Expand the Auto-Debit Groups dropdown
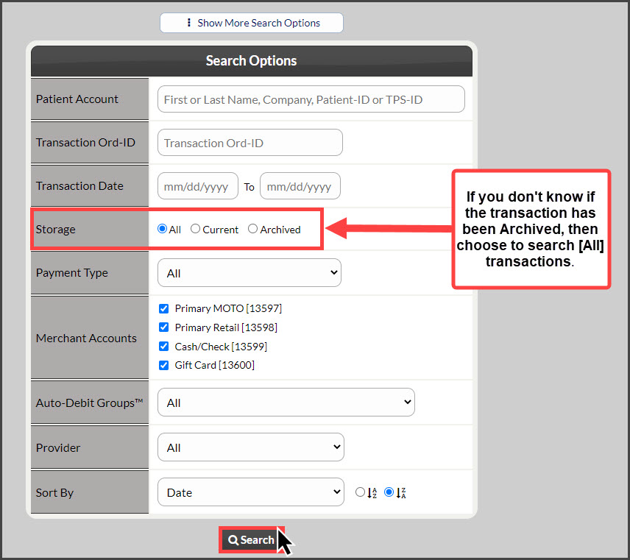630x560 pixels. pyautogui.click(x=286, y=402)
